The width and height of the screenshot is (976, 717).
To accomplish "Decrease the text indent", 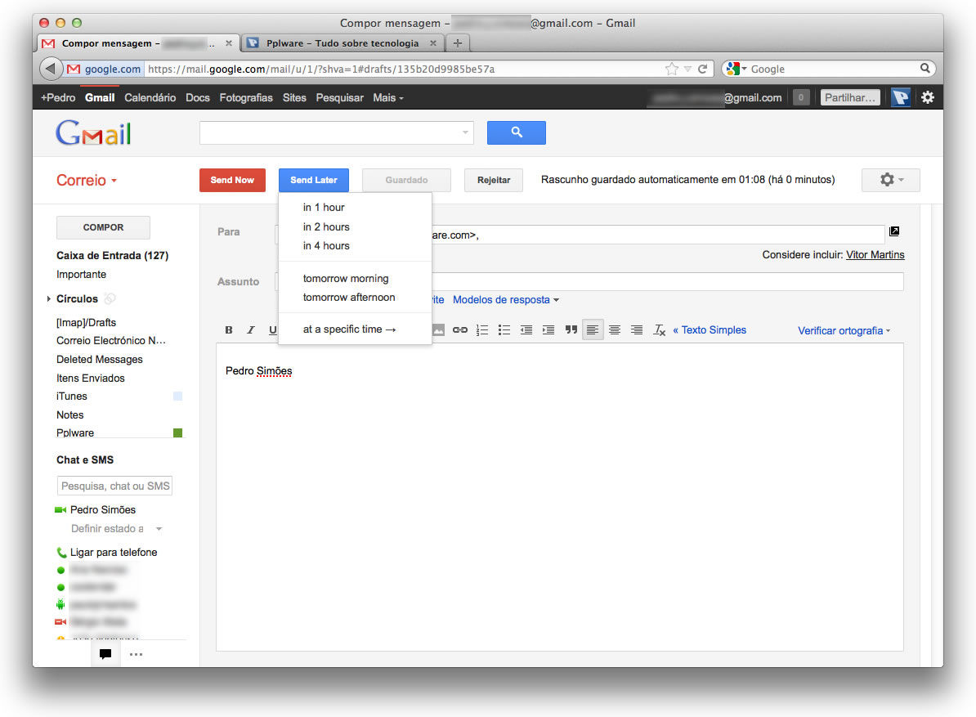I will (x=526, y=329).
